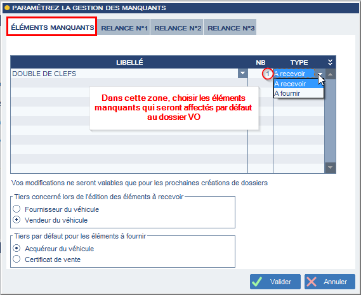
Task: Open the Éléments manquants tab
Action: (52, 27)
